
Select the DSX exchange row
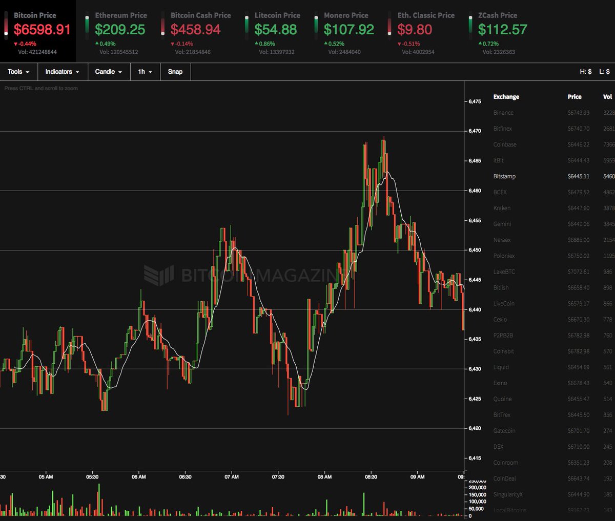[553, 447]
